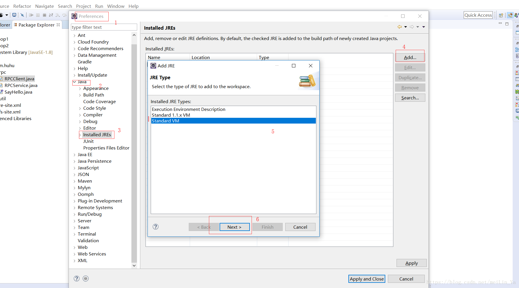This screenshot has width=519, height=288.
Task: Select SayHello.java in Package Explorer
Action: (x=18, y=92)
